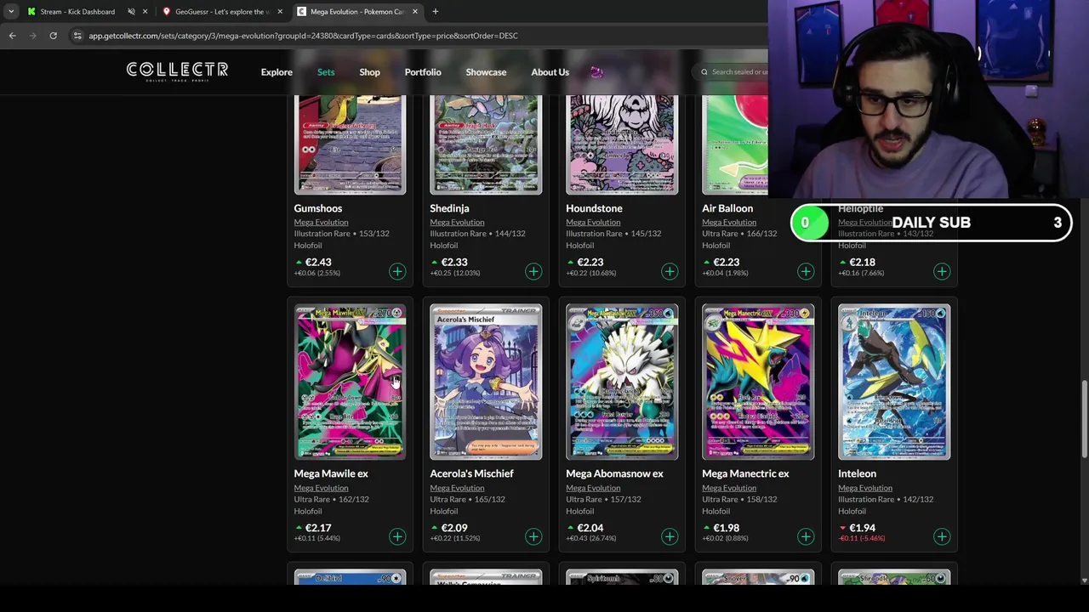Screen dimensions: 1089x612
Task: Reload the Collectr page
Action: click(x=53, y=36)
